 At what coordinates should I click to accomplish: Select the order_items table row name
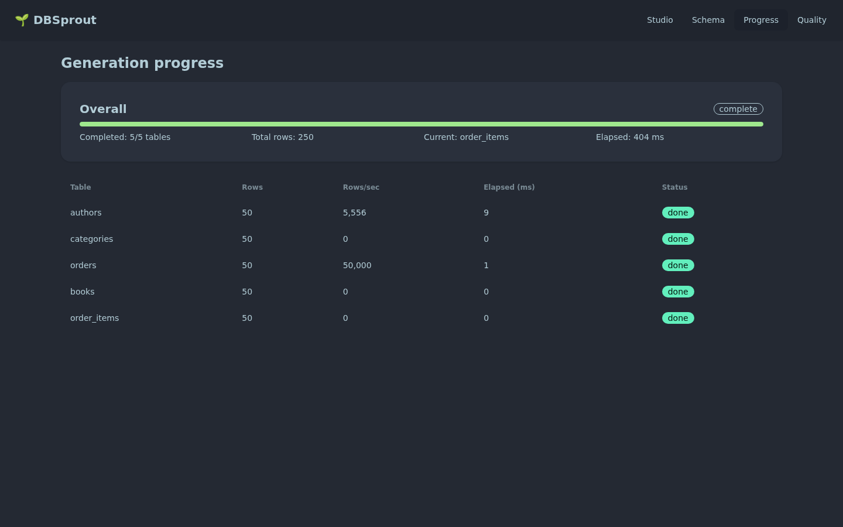click(x=95, y=318)
